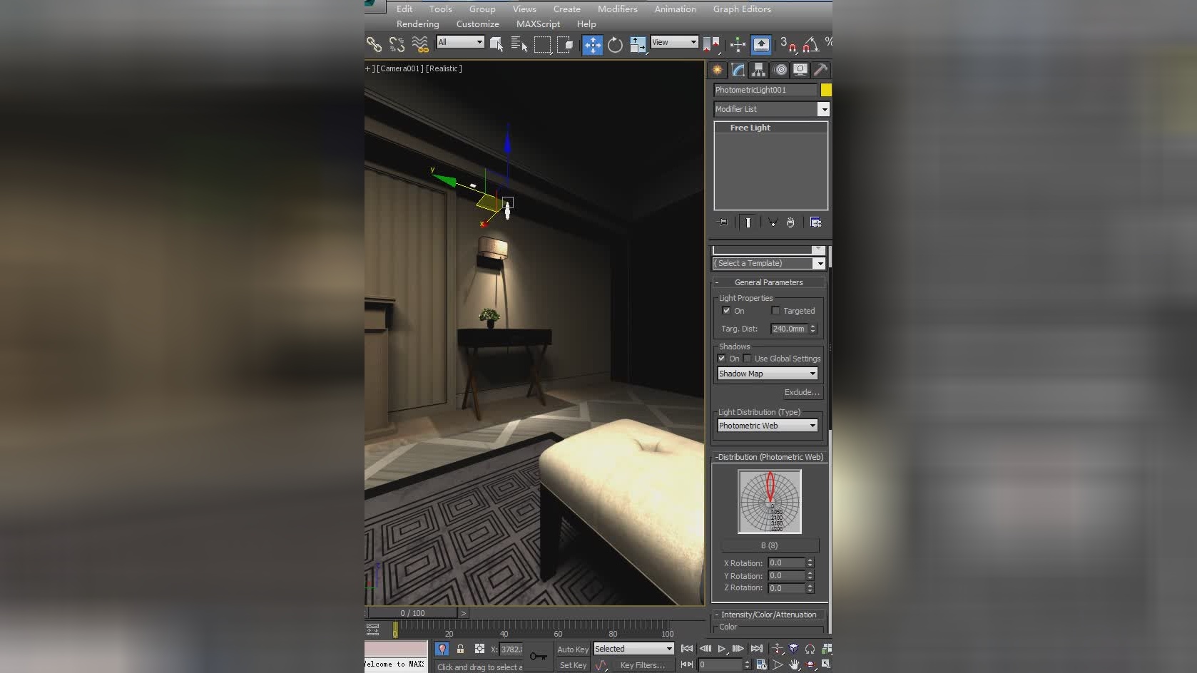The image size is (1197, 673).
Task: Open the Selected key set dropdown
Action: (x=633, y=649)
